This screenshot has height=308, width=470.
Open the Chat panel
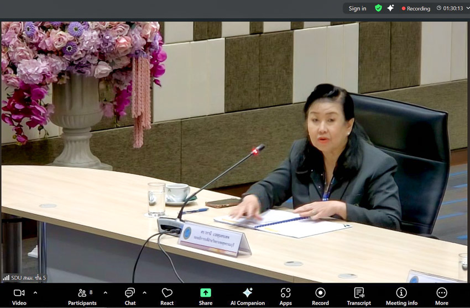pyautogui.click(x=130, y=295)
